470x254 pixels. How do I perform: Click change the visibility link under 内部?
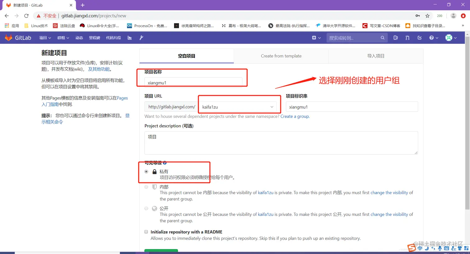[389, 193]
